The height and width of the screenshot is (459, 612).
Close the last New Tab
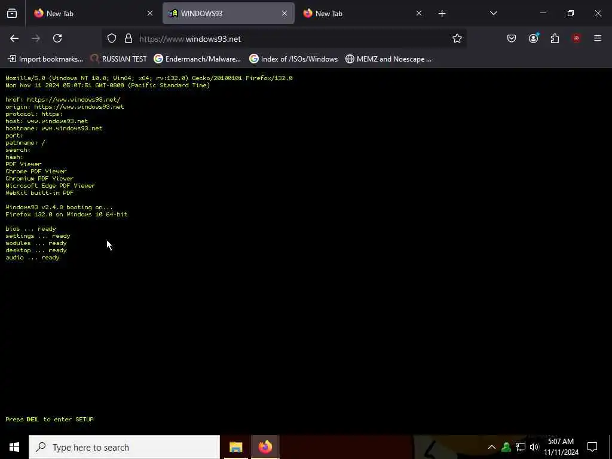coord(419,14)
